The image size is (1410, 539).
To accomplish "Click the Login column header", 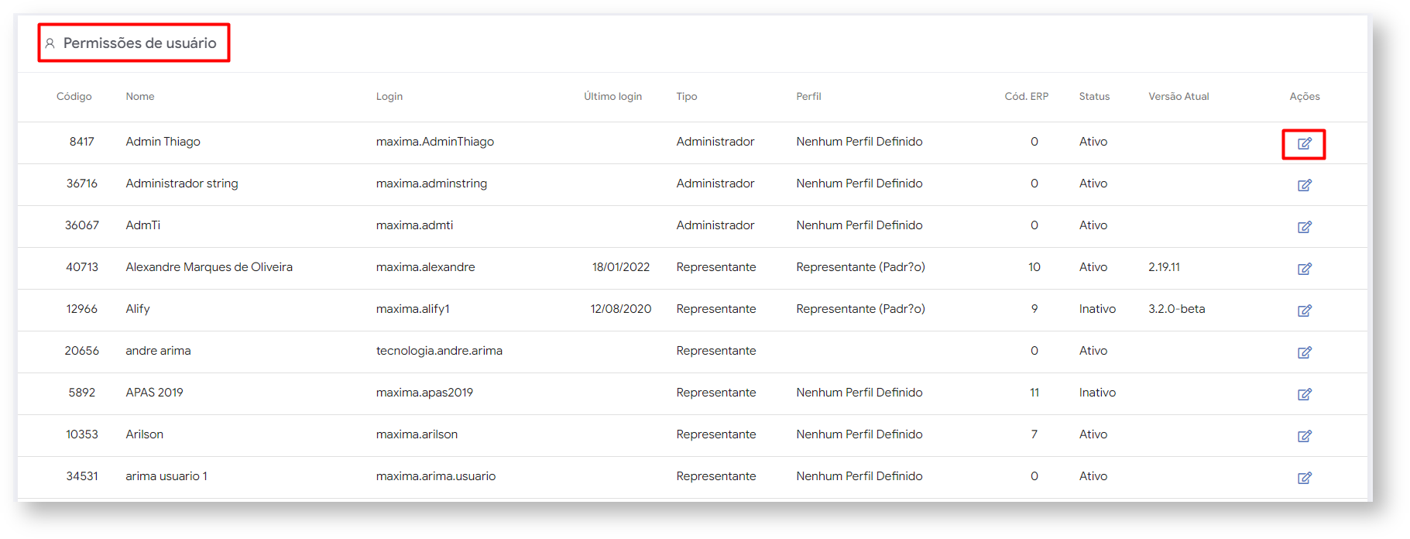I will click(389, 96).
